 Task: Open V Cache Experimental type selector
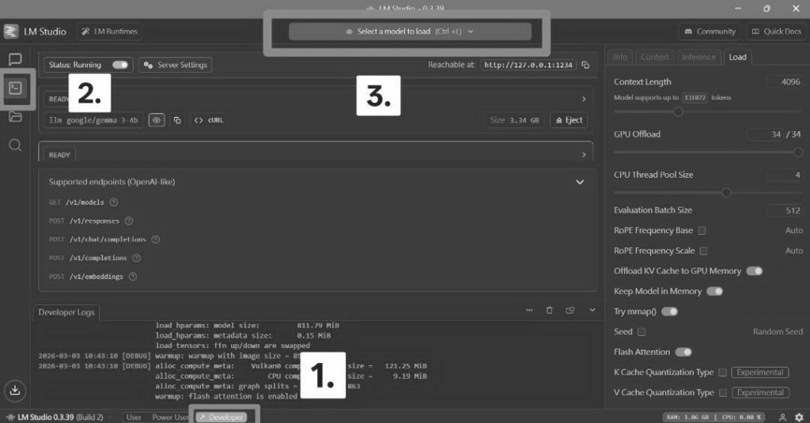[x=760, y=393]
